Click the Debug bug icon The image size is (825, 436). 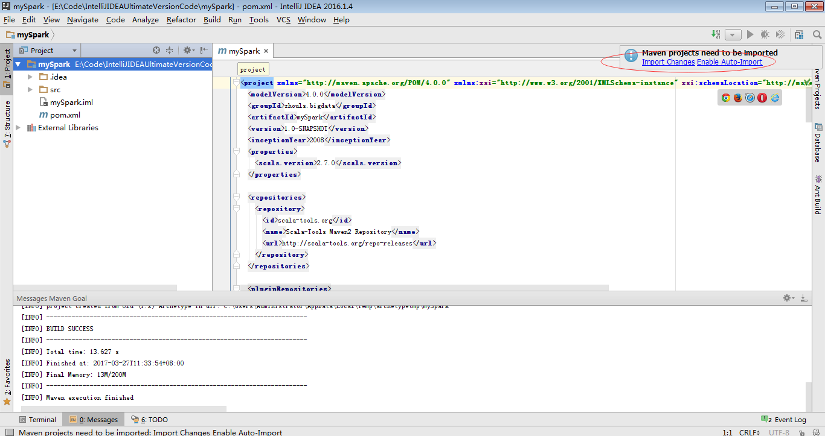point(765,34)
